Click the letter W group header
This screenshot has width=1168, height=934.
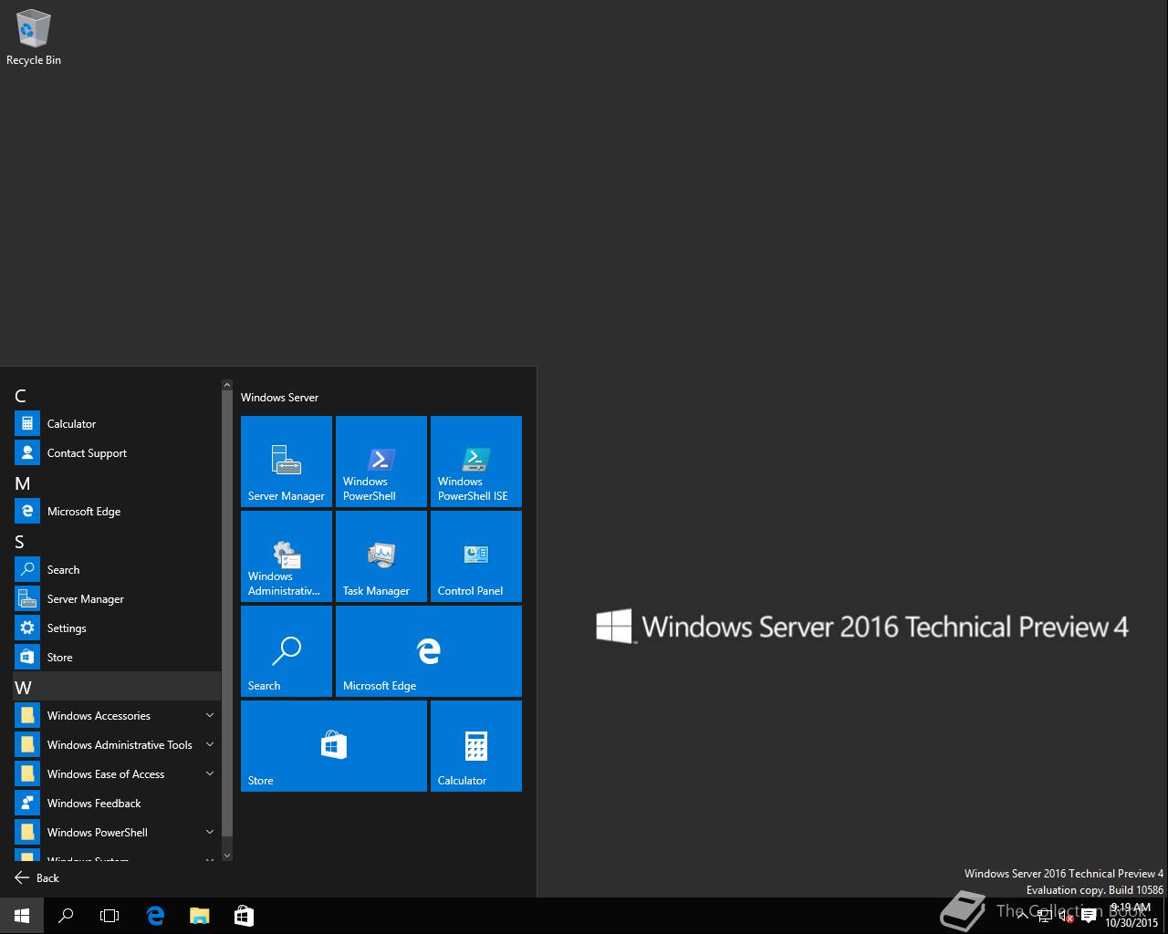(x=117, y=687)
